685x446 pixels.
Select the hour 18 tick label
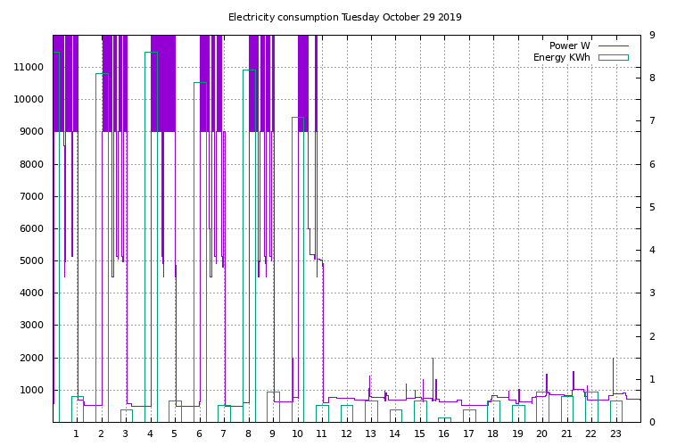[492, 434]
